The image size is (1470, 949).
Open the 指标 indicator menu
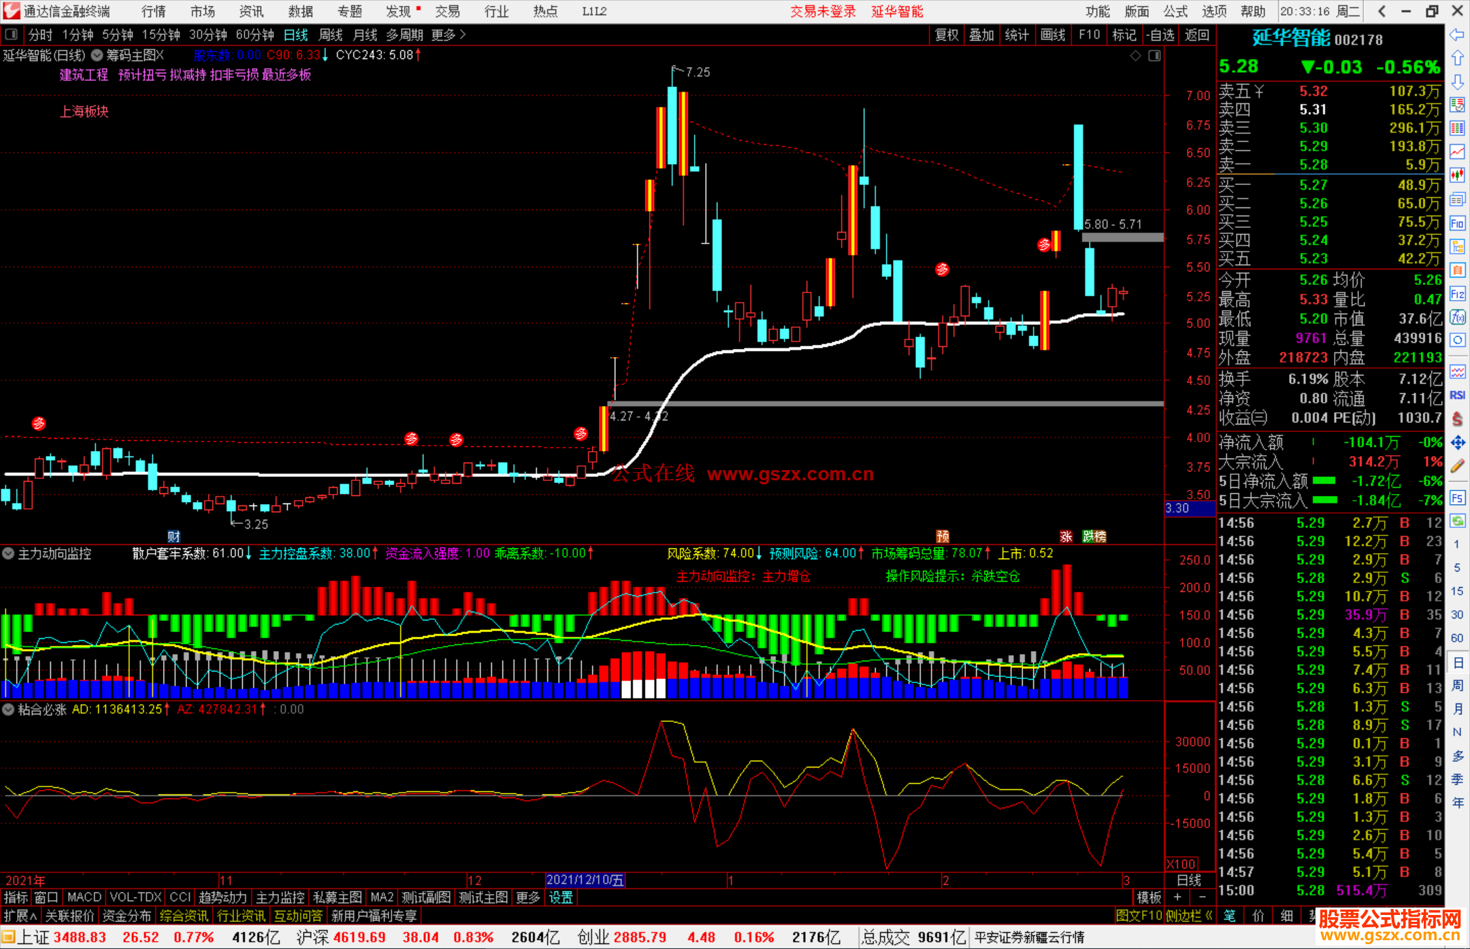click(x=16, y=897)
